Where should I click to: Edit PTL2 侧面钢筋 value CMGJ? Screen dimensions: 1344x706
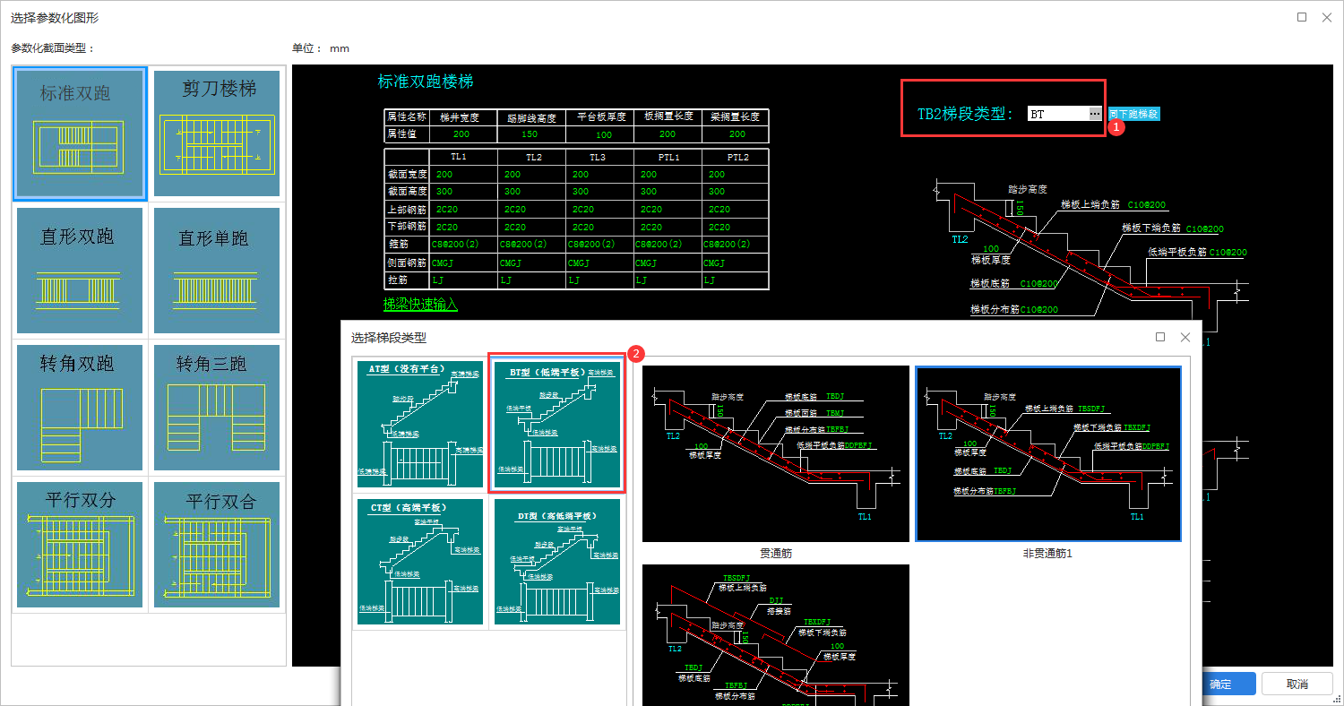[715, 263]
